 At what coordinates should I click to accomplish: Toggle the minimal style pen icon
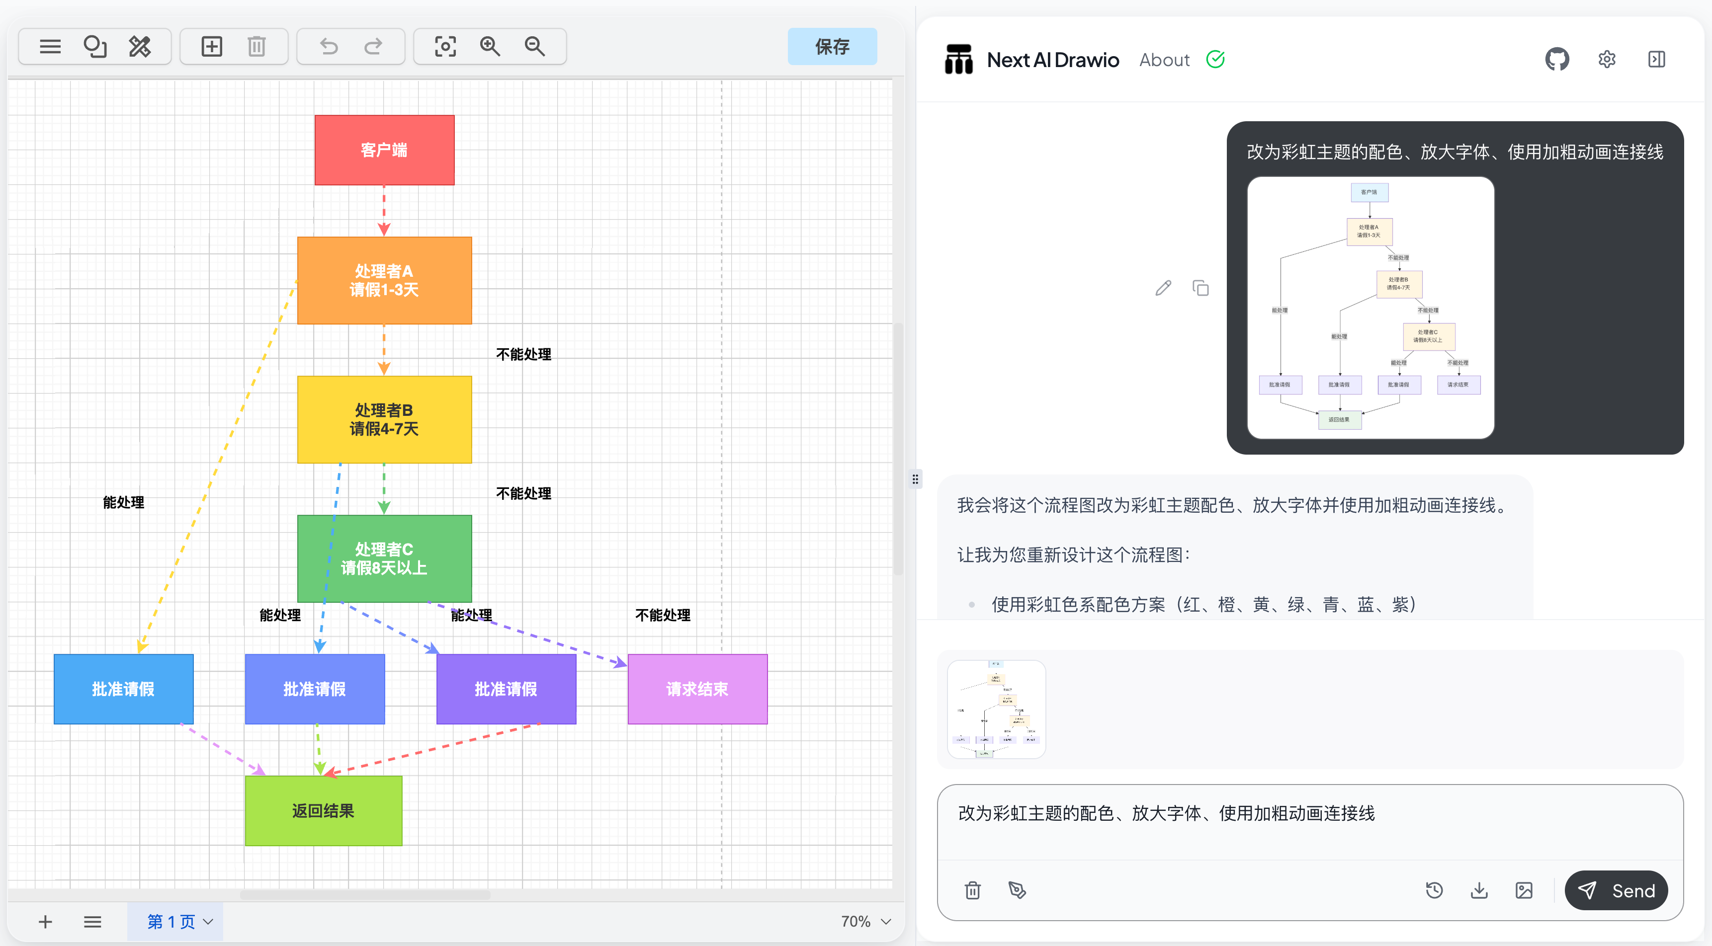click(1017, 890)
